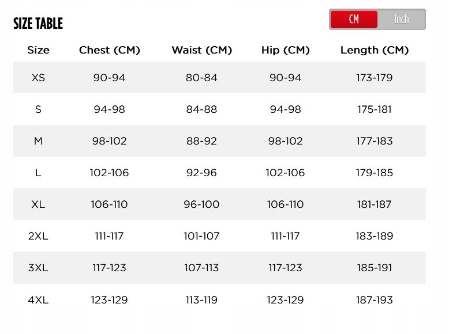
Task: Select the 2XL size row label
Action: click(x=38, y=236)
